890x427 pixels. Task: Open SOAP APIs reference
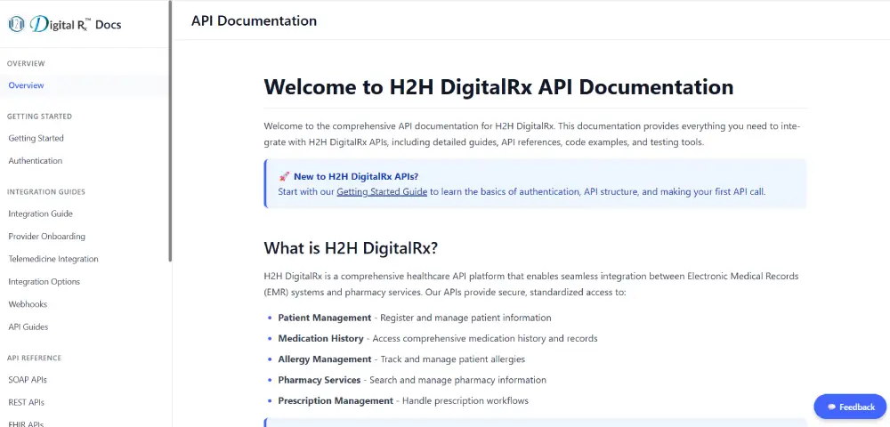[x=28, y=380]
